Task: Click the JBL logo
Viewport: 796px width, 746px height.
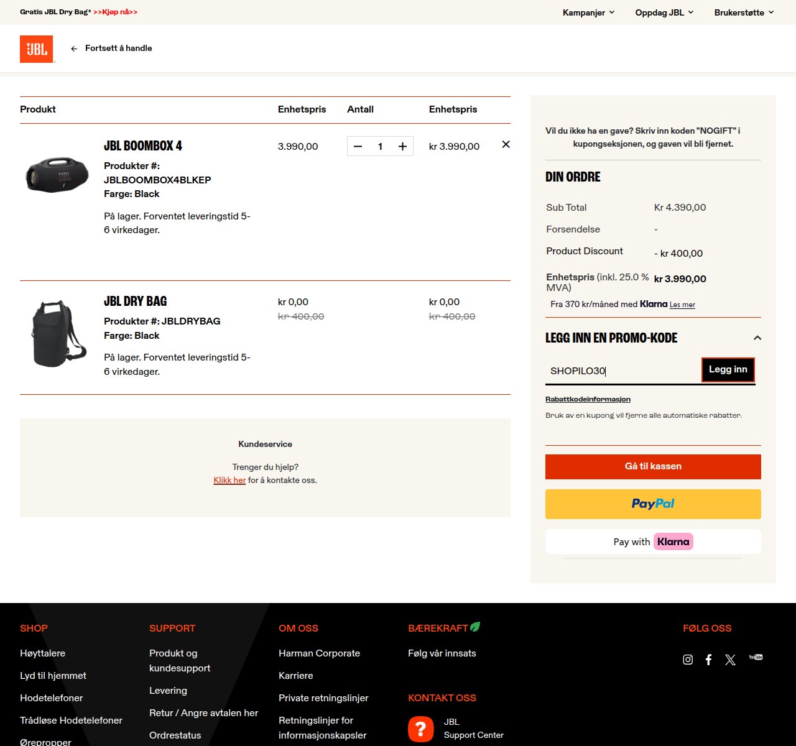Action: click(x=37, y=49)
